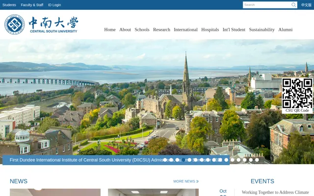314x196 pixels.
Task: Open the Int'l Student menu
Action: (234, 29)
